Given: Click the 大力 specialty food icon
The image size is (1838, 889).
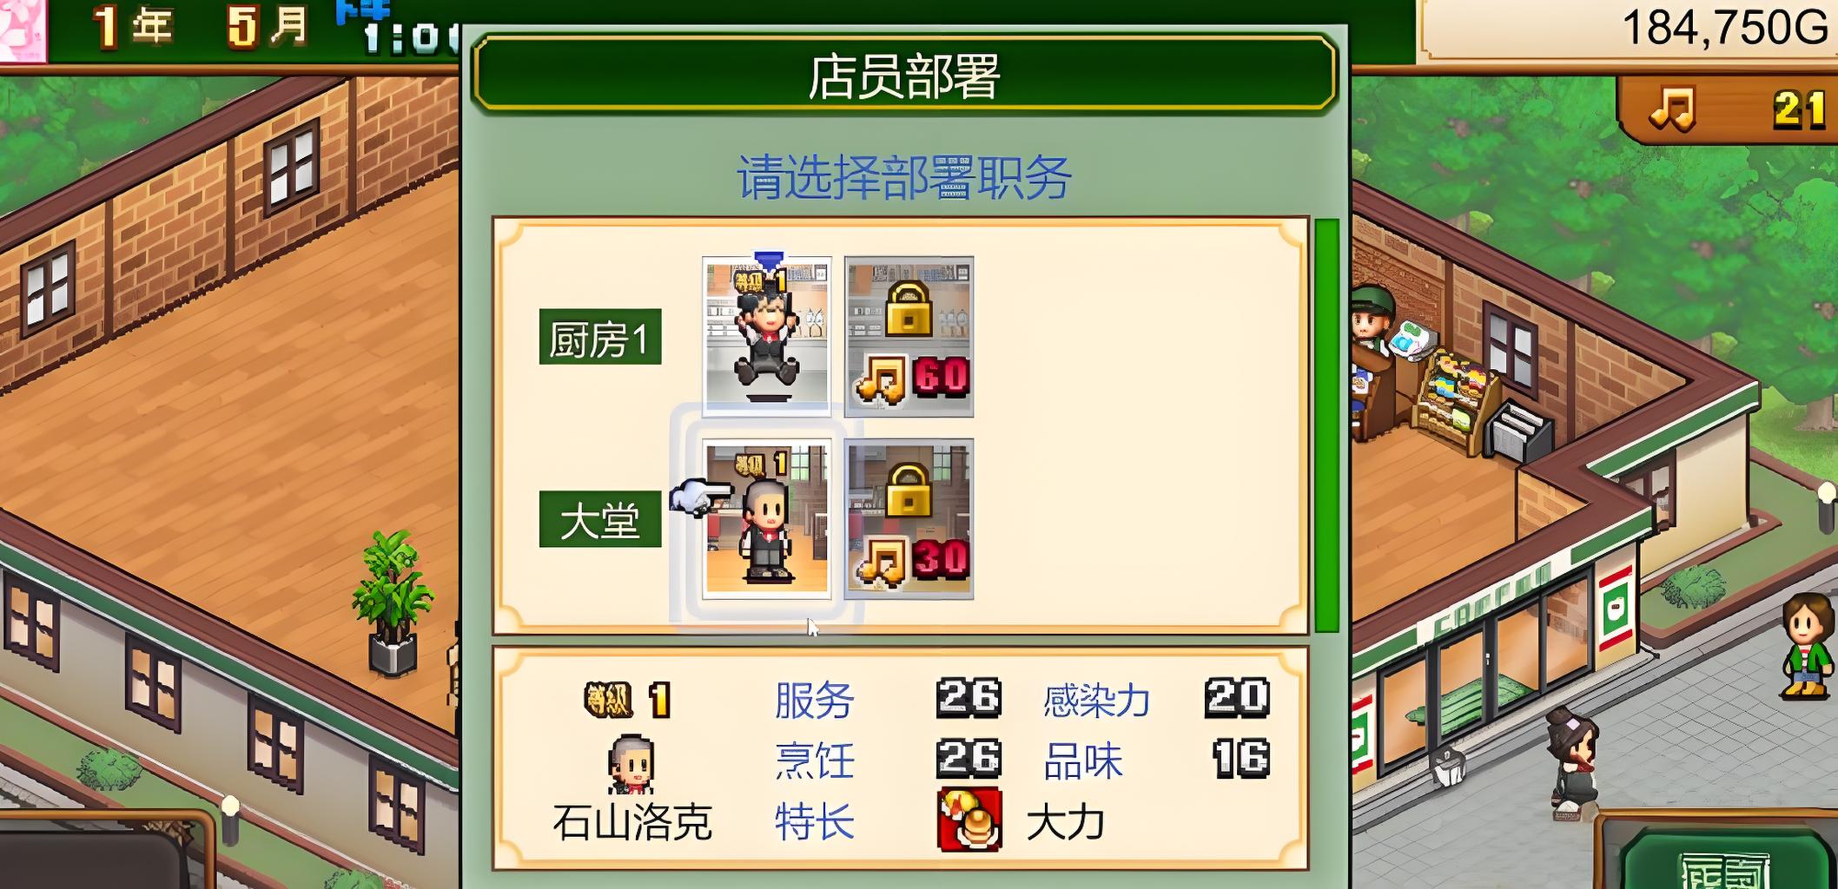Looking at the screenshot, I should pyautogui.click(x=969, y=820).
